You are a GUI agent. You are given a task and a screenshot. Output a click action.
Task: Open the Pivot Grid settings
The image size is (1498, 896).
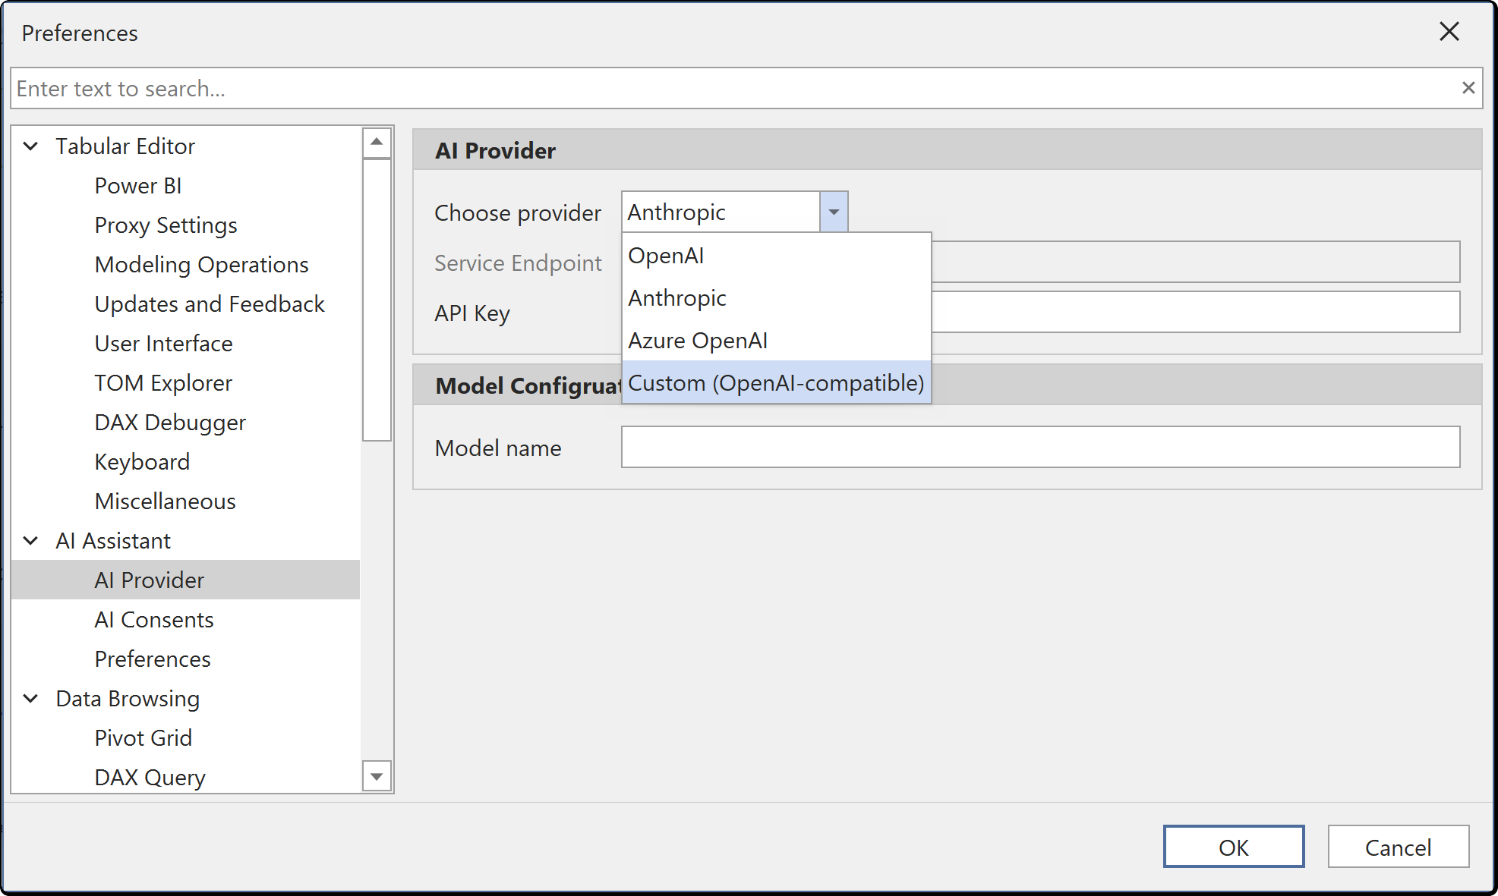(143, 737)
